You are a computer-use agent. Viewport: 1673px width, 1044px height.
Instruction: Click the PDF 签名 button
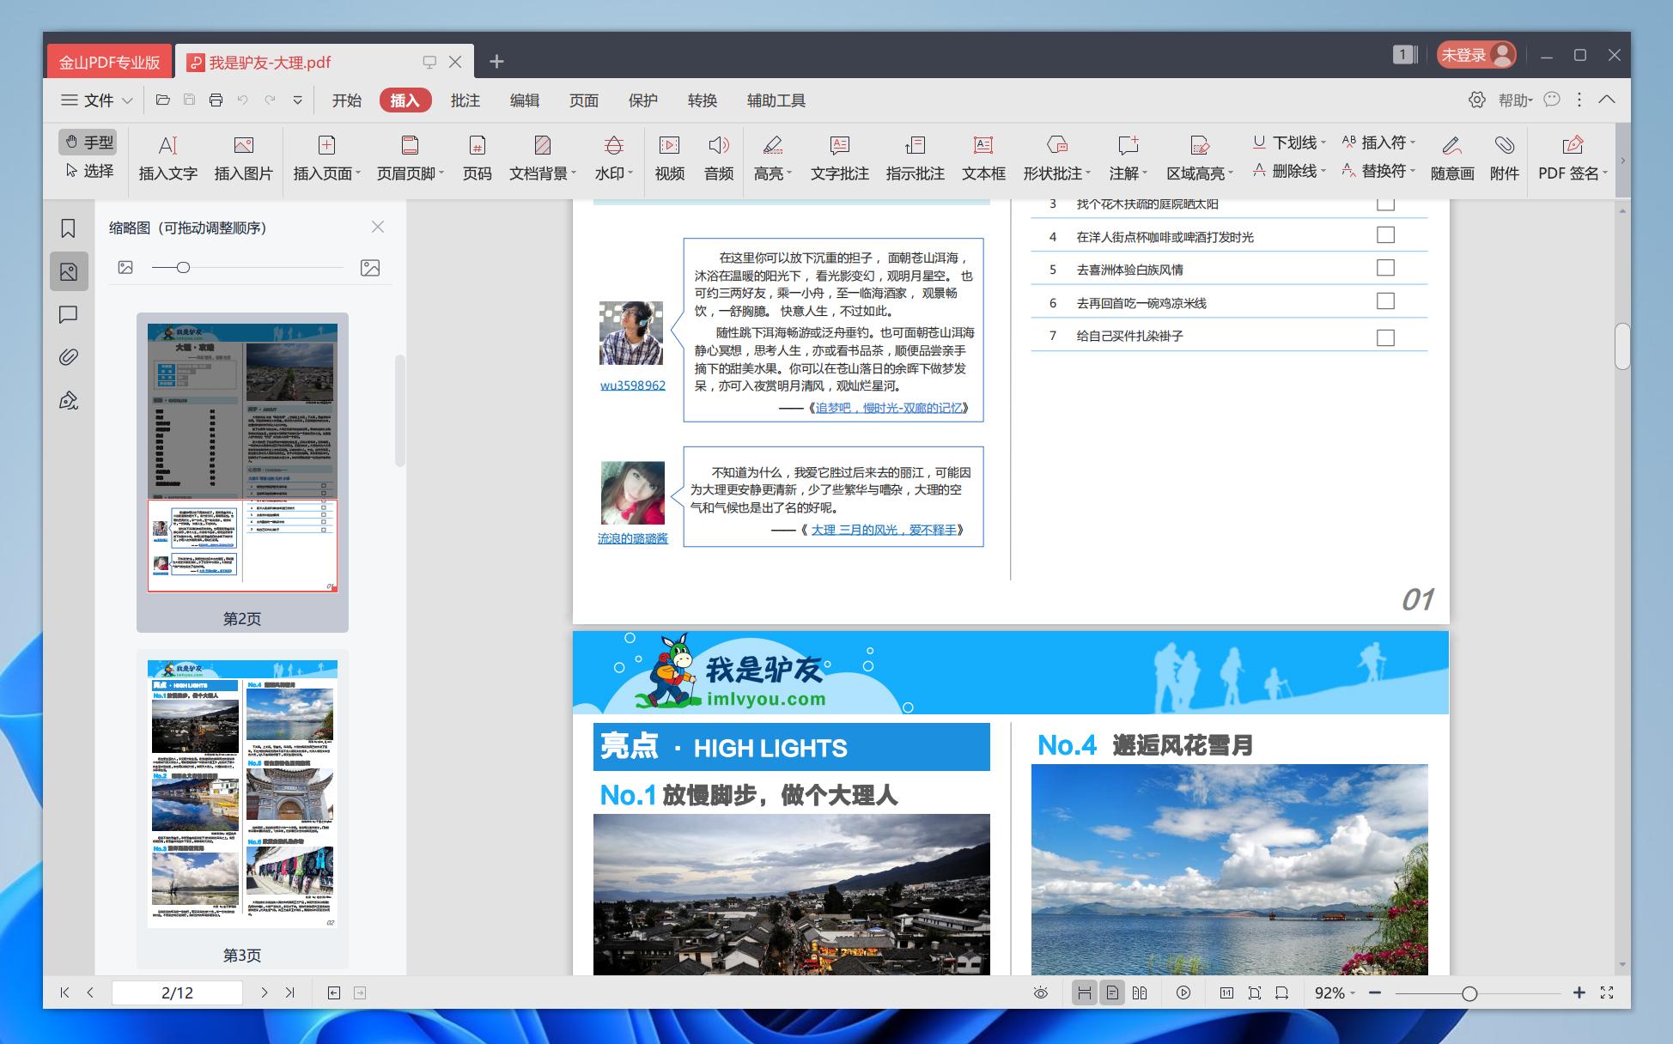pyautogui.click(x=1573, y=158)
